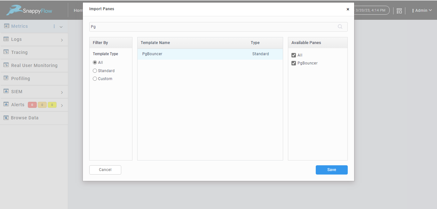Image resolution: width=437 pixels, height=209 pixels.
Task: Open Alerts in the sidebar
Action: [x=18, y=105]
